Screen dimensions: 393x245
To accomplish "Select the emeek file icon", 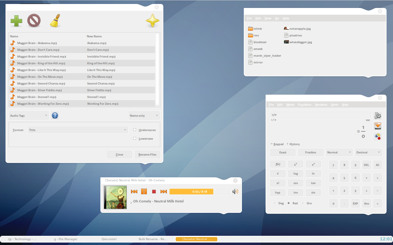I will tap(251, 49).
